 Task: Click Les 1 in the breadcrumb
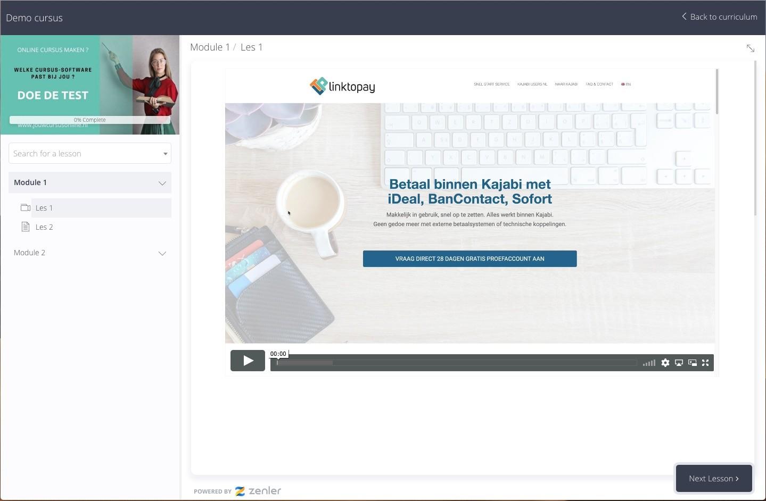pos(252,47)
